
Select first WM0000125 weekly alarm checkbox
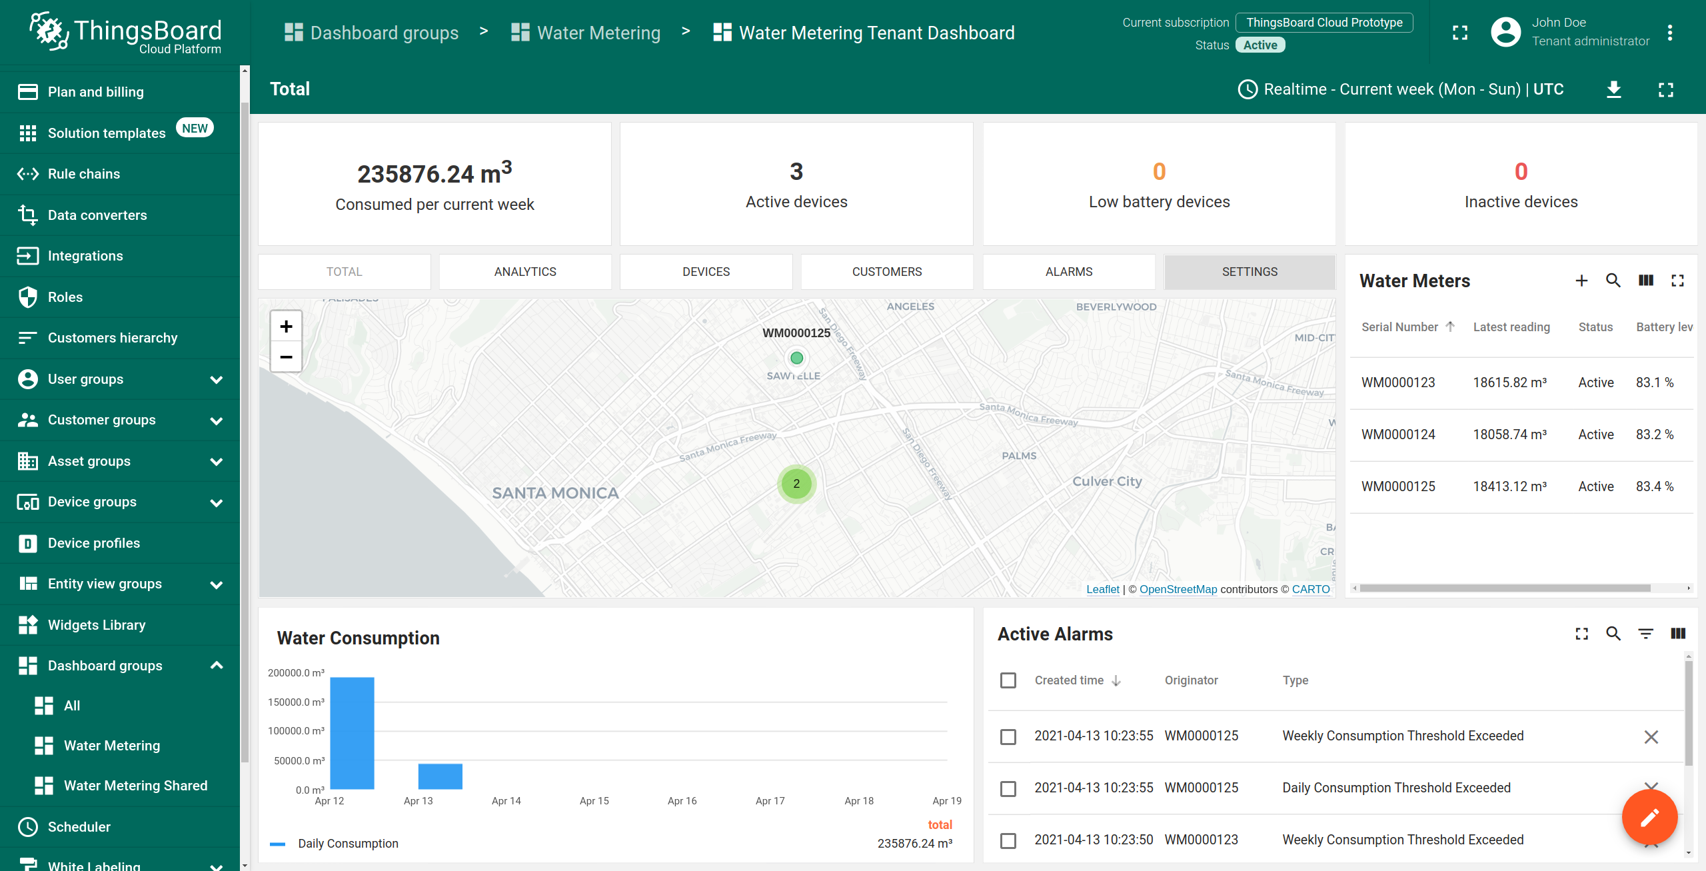tap(1008, 736)
